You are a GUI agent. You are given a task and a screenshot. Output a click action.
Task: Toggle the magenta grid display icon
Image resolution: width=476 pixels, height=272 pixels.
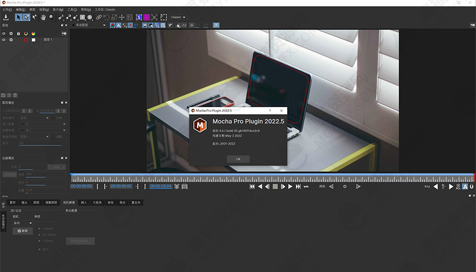(147, 17)
